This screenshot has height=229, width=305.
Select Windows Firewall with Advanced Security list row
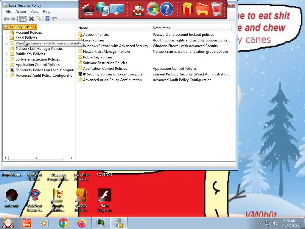[155, 46]
